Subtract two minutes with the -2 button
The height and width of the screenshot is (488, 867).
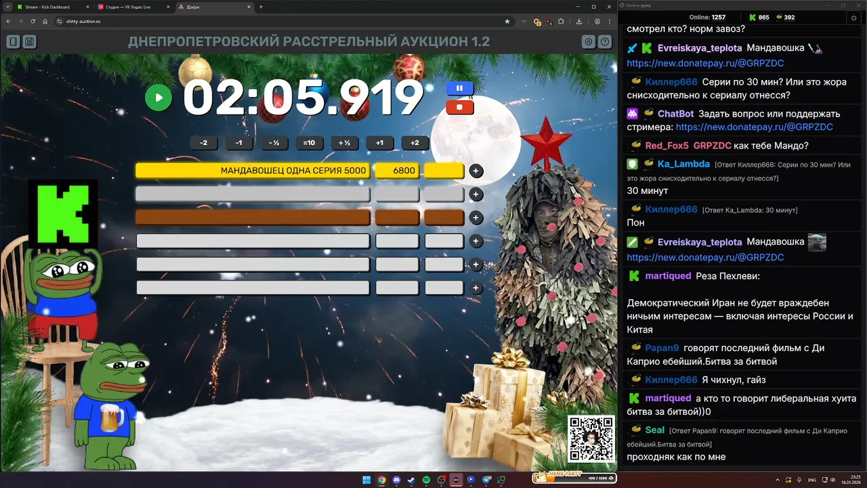click(203, 143)
